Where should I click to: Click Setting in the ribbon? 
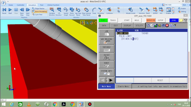[182, 12]
